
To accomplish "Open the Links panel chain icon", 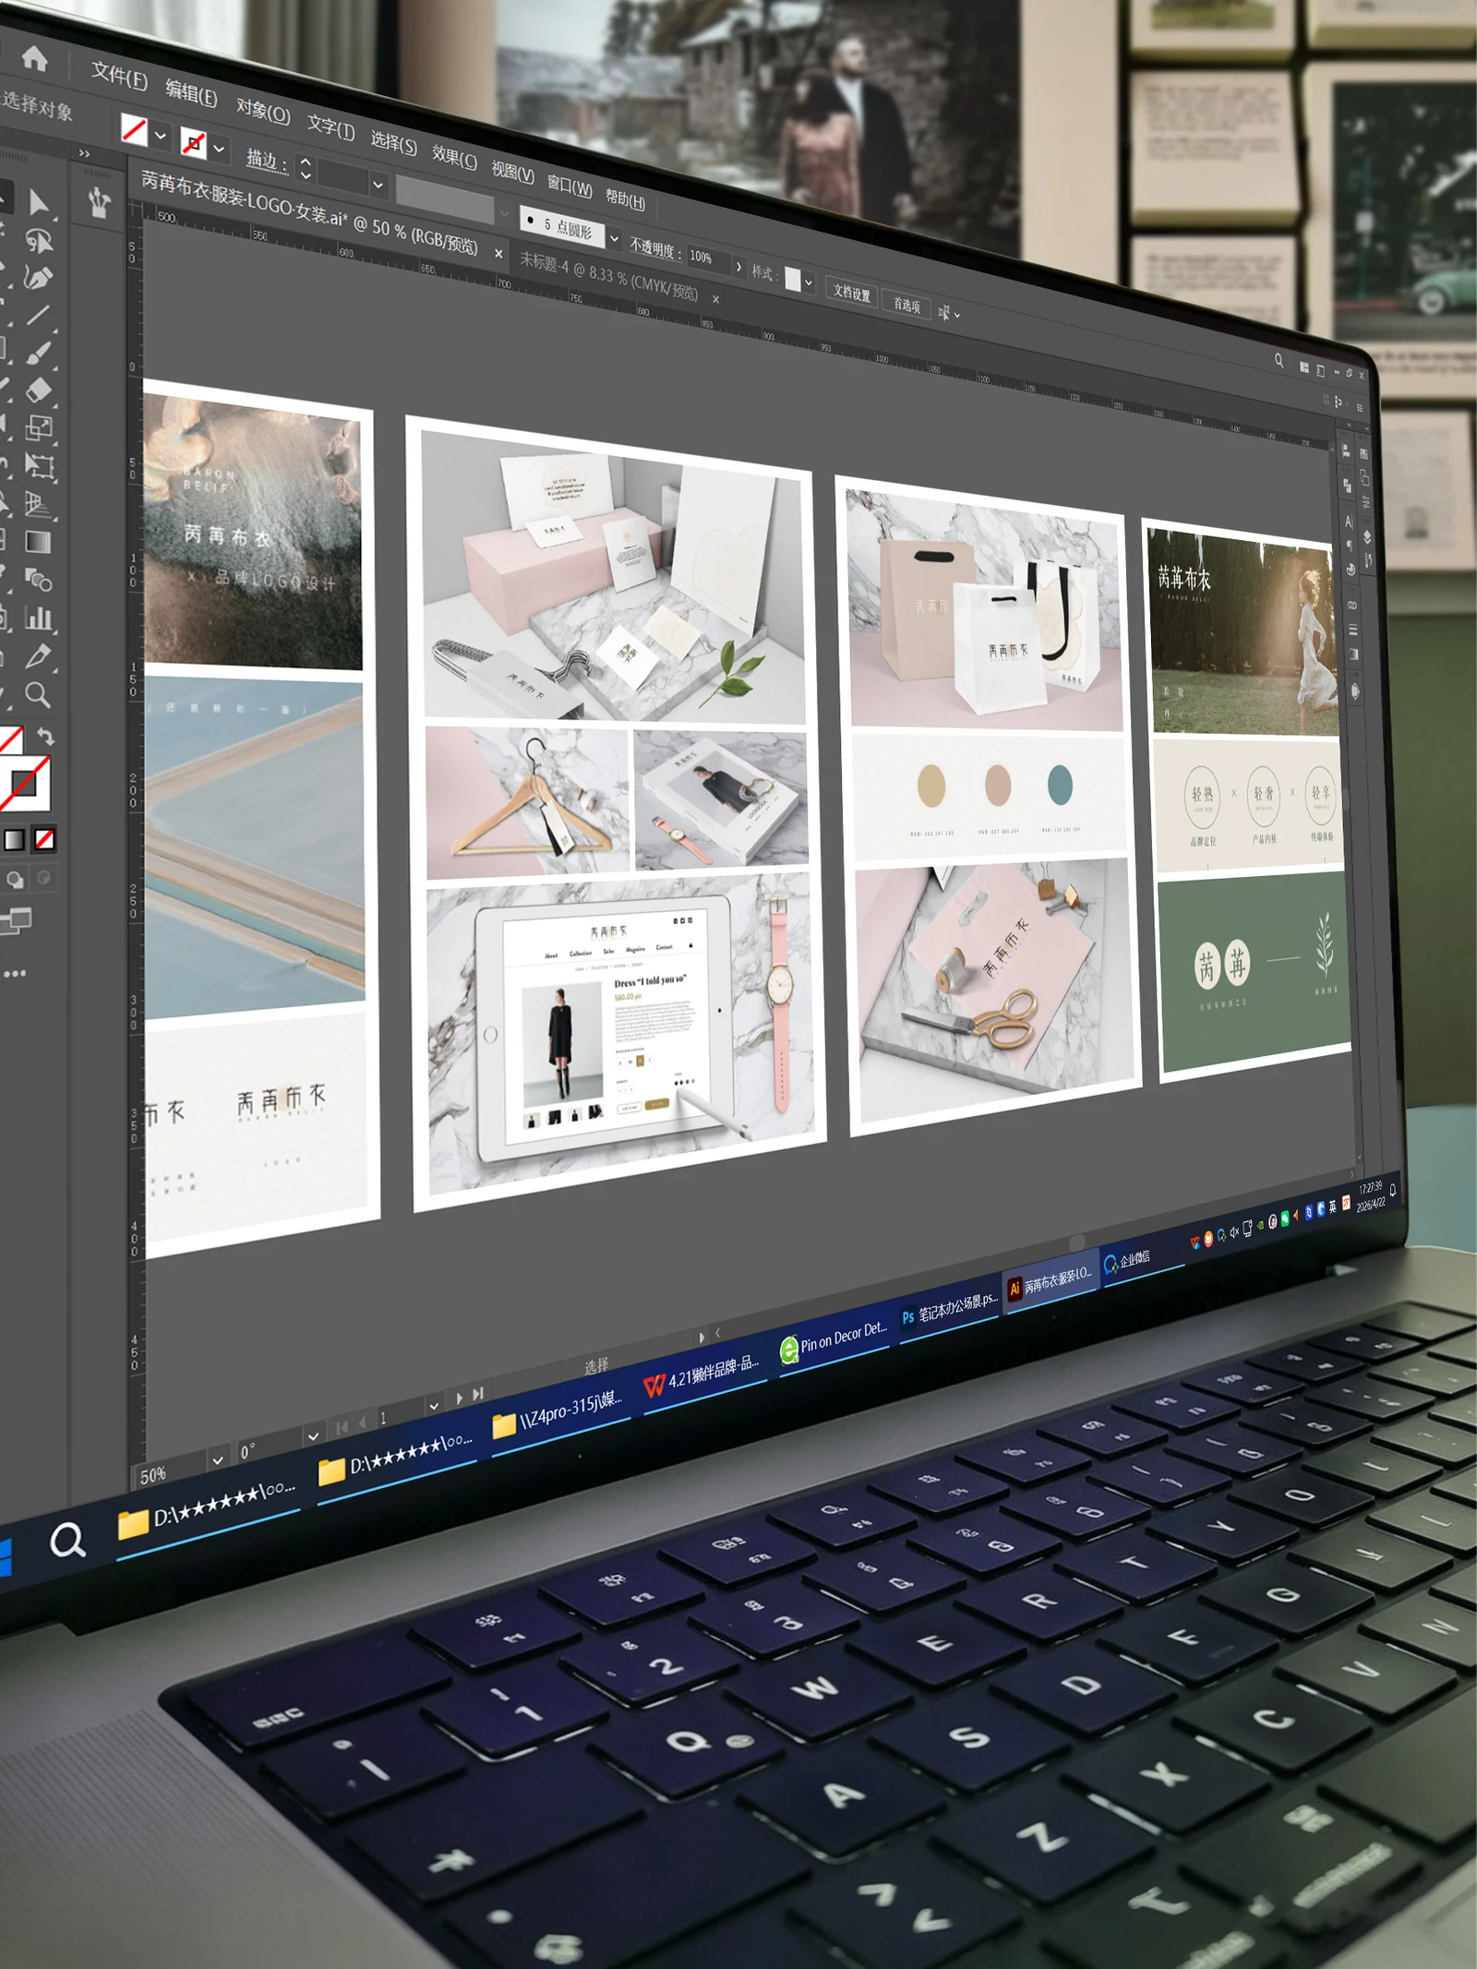I will click(x=1352, y=606).
